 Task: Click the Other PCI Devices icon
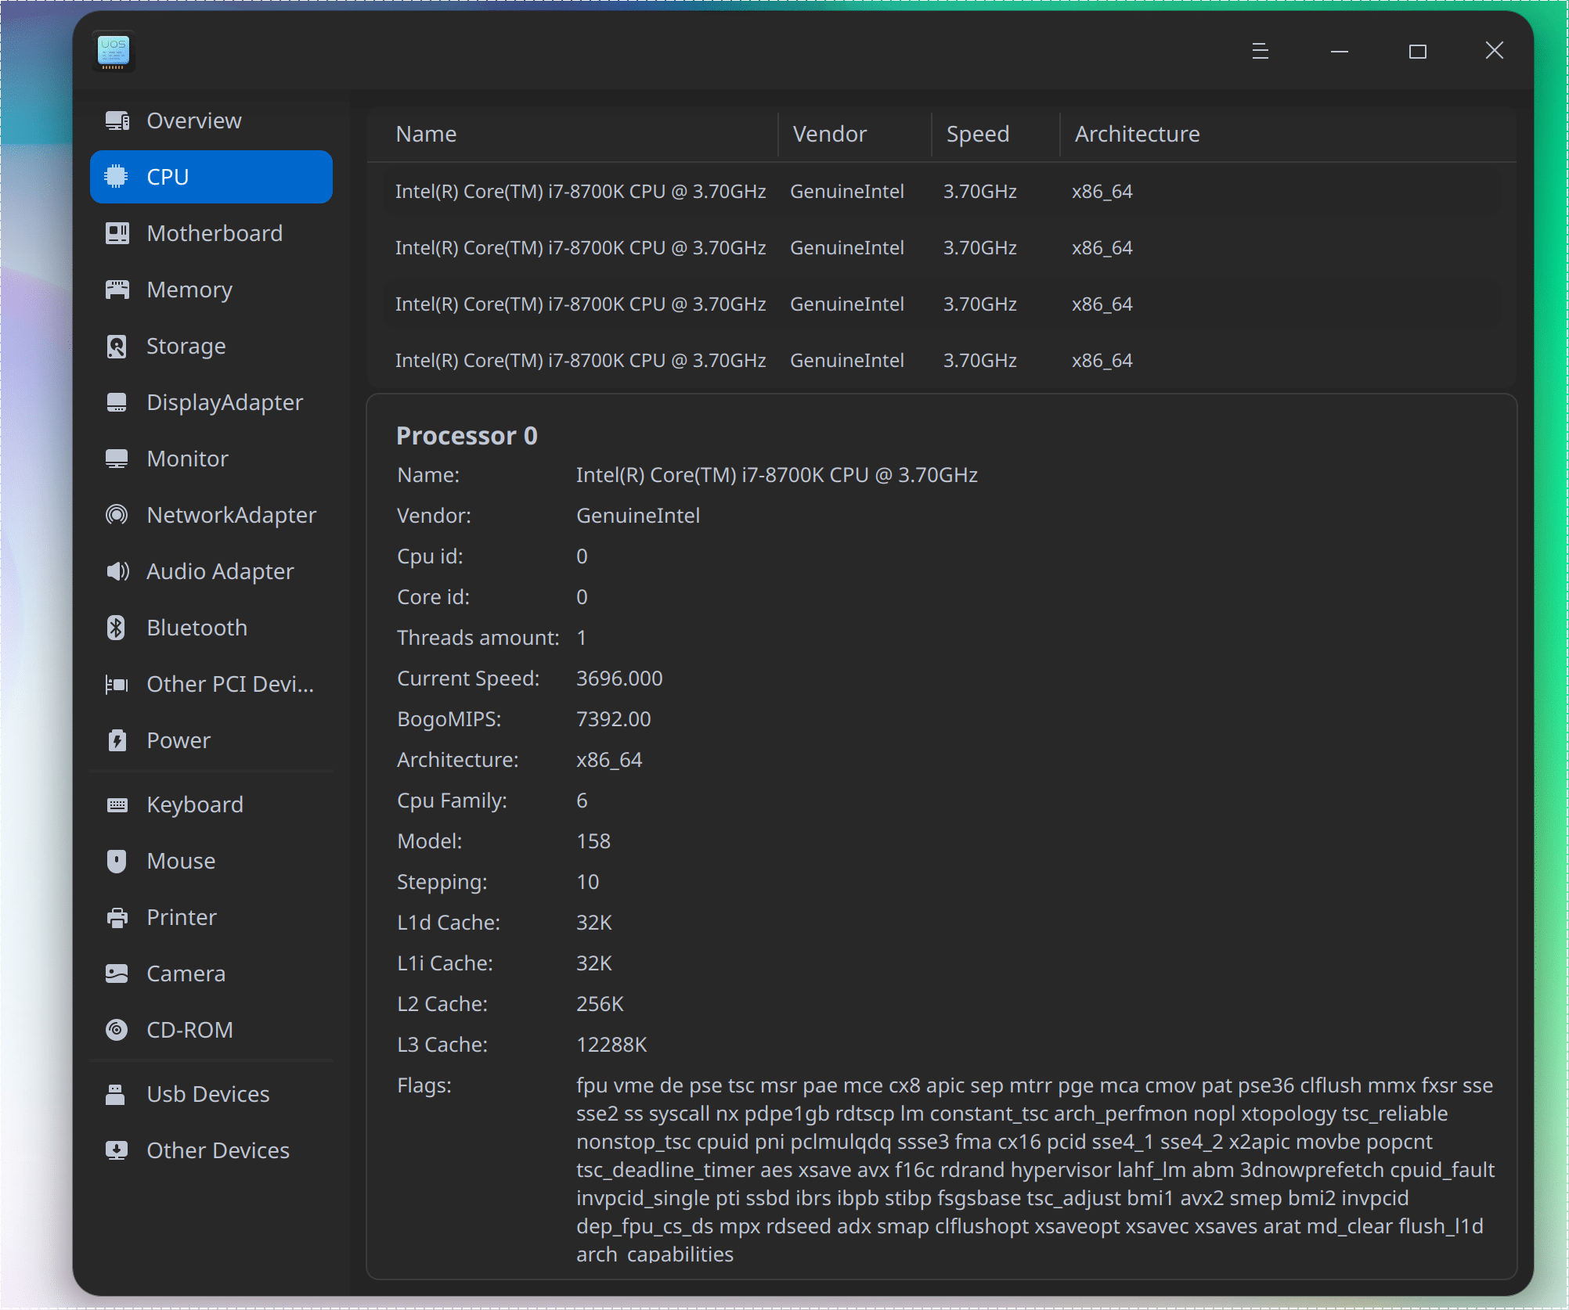click(x=117, y=684)
